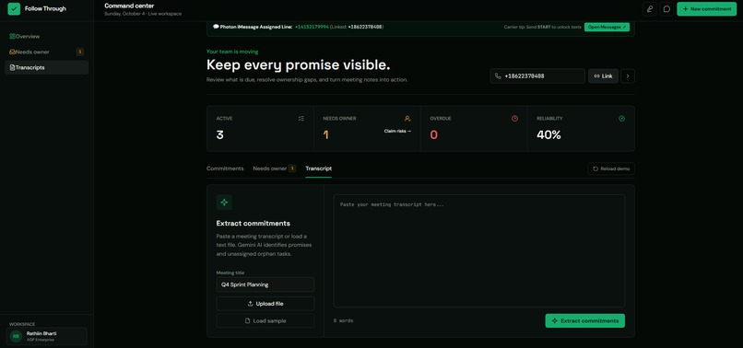
Task: Click the Keep every promise visible headline
Action: (298, 65)
